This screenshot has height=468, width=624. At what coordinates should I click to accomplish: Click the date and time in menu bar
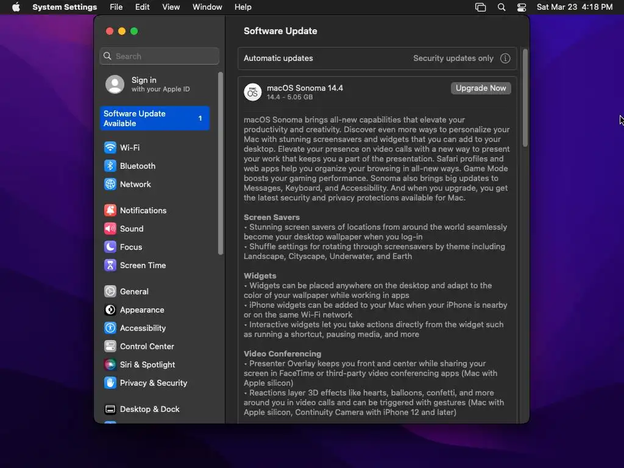[575, 7]
